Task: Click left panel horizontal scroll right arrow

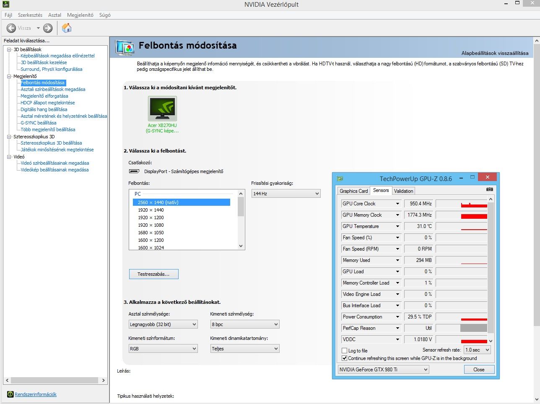Action: coord(104,381)
